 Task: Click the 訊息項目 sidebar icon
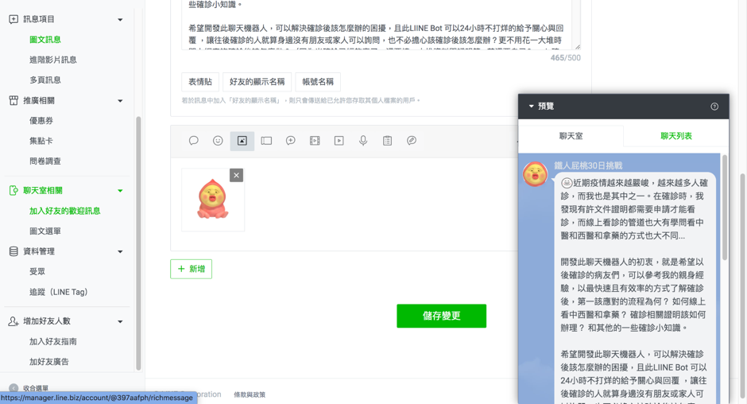pyautogui.click(x=14, y=19)
